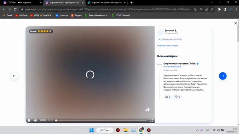
Task: Open the MiyaGi bookmark
Action: click(x=41, y=15)
